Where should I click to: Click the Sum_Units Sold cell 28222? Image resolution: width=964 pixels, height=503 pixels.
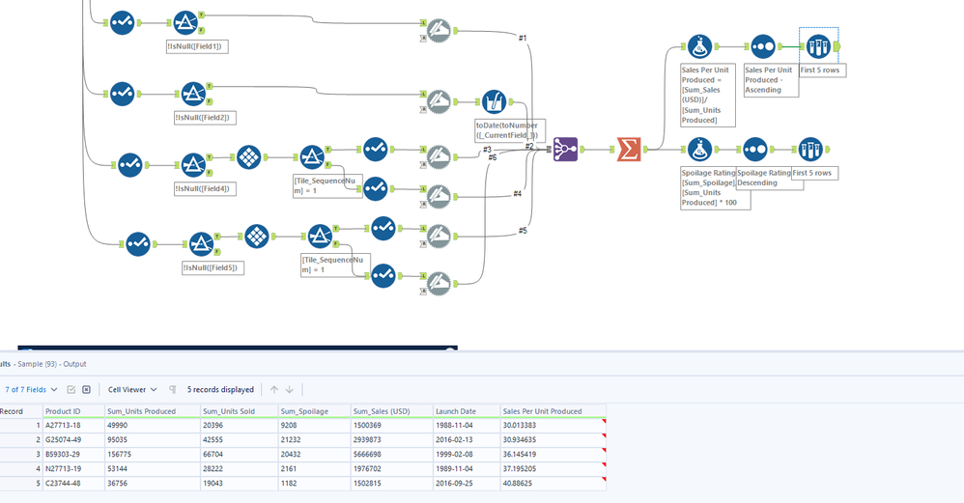pos(240,468)
